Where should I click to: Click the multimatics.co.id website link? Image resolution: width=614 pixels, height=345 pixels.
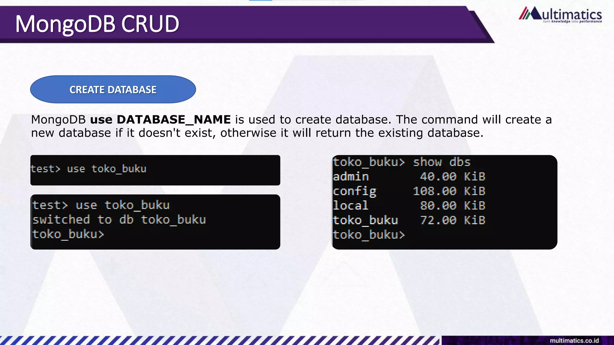pos(574,341)
